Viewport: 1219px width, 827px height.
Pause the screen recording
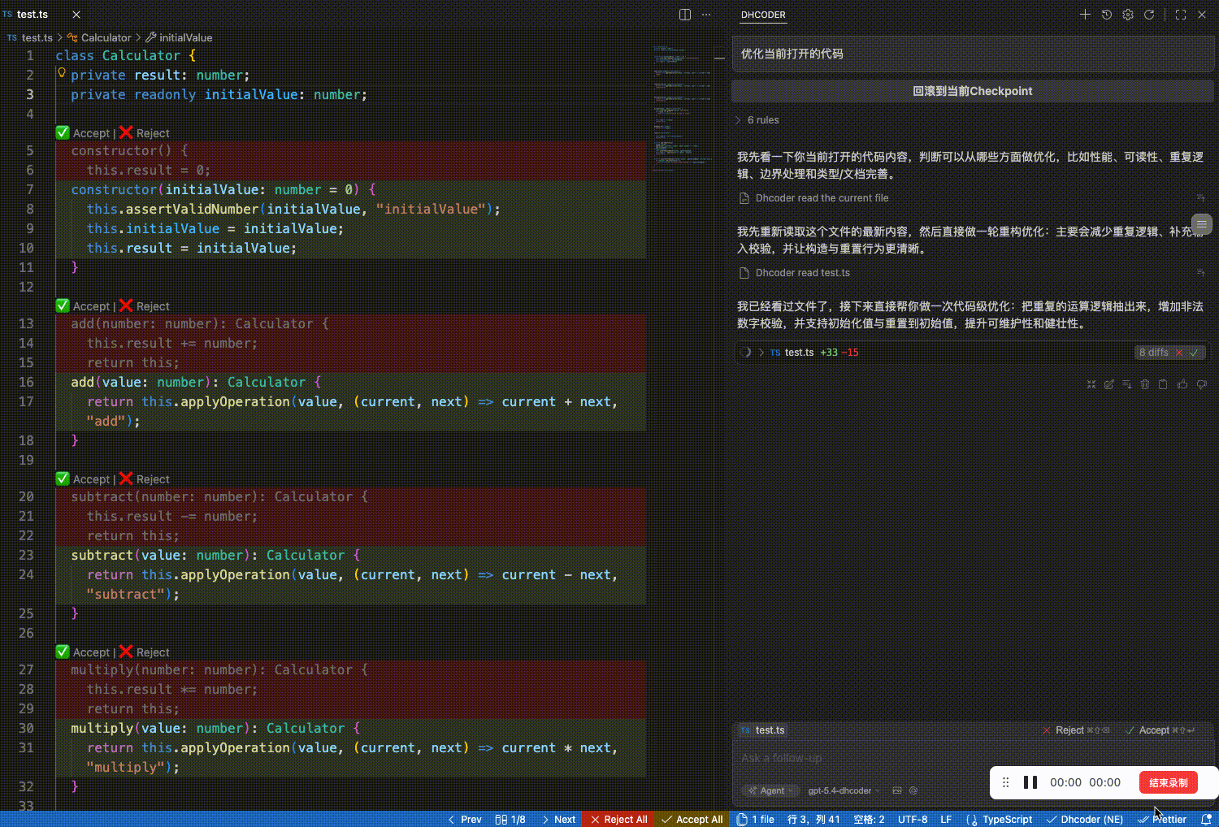[x=1030, y=782]
